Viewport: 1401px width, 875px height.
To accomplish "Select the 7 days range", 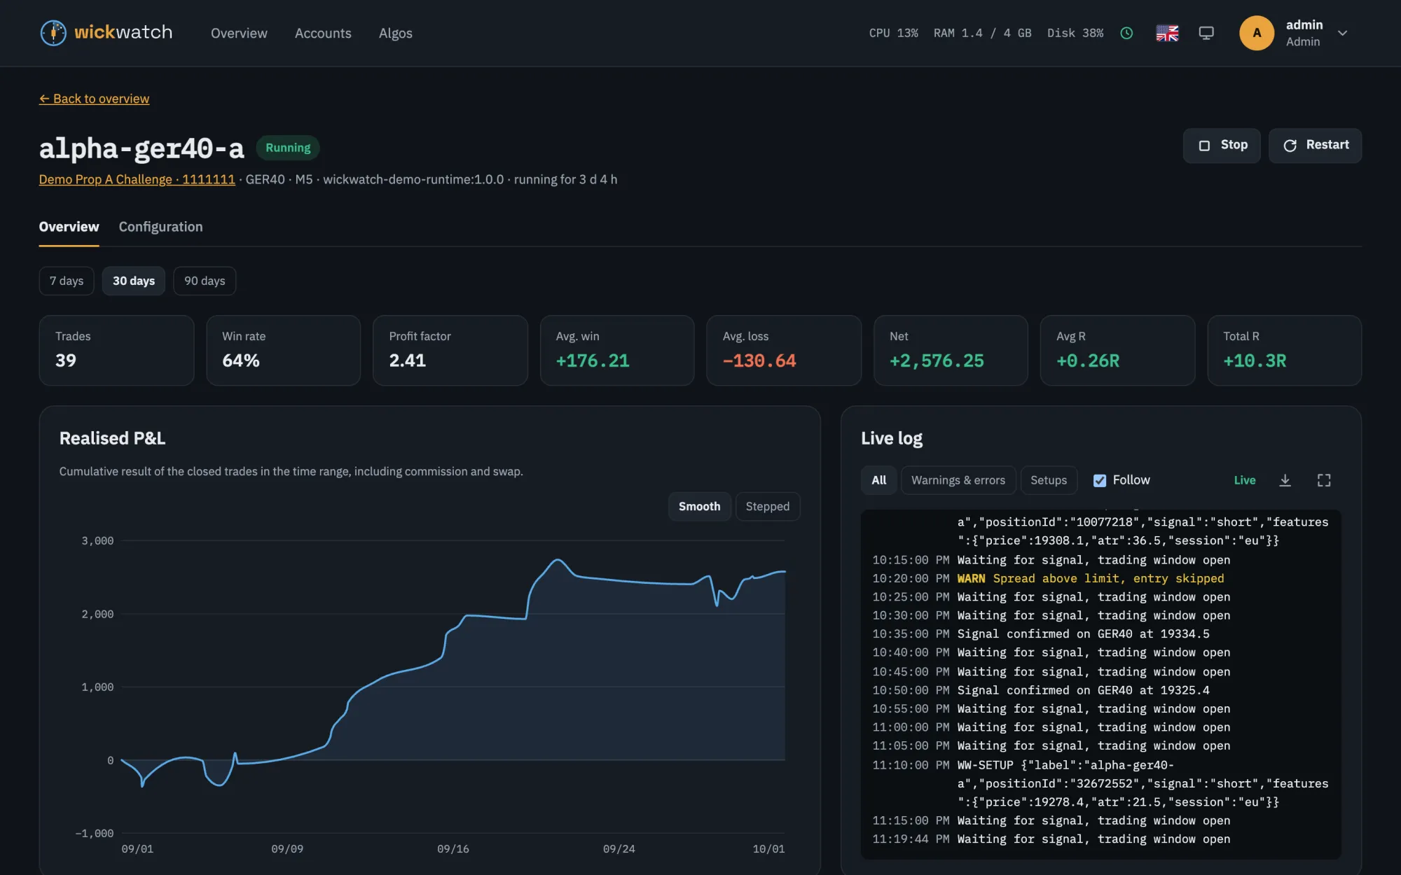I will 67,281.
